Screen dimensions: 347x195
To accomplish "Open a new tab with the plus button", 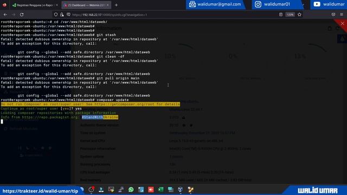I will tap(116, 5).
